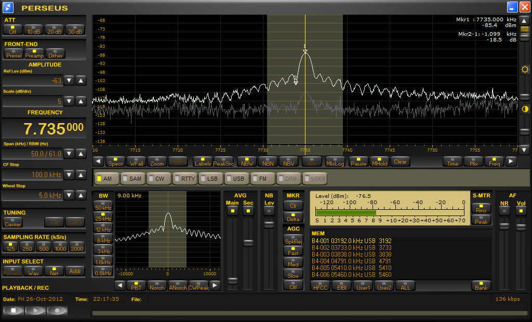
Task: Clear the spectrum trace
Action: click(x=401, y=162)
